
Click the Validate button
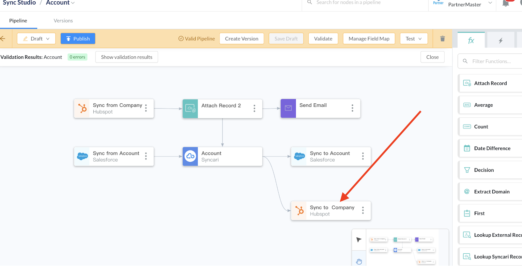323,38
